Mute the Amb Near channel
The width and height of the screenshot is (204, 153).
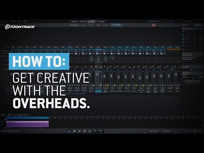tap(113, 85)
